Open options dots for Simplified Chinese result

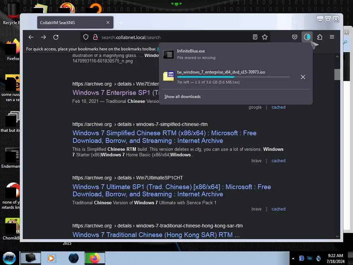pyautogui.click(x=266, y=161)
